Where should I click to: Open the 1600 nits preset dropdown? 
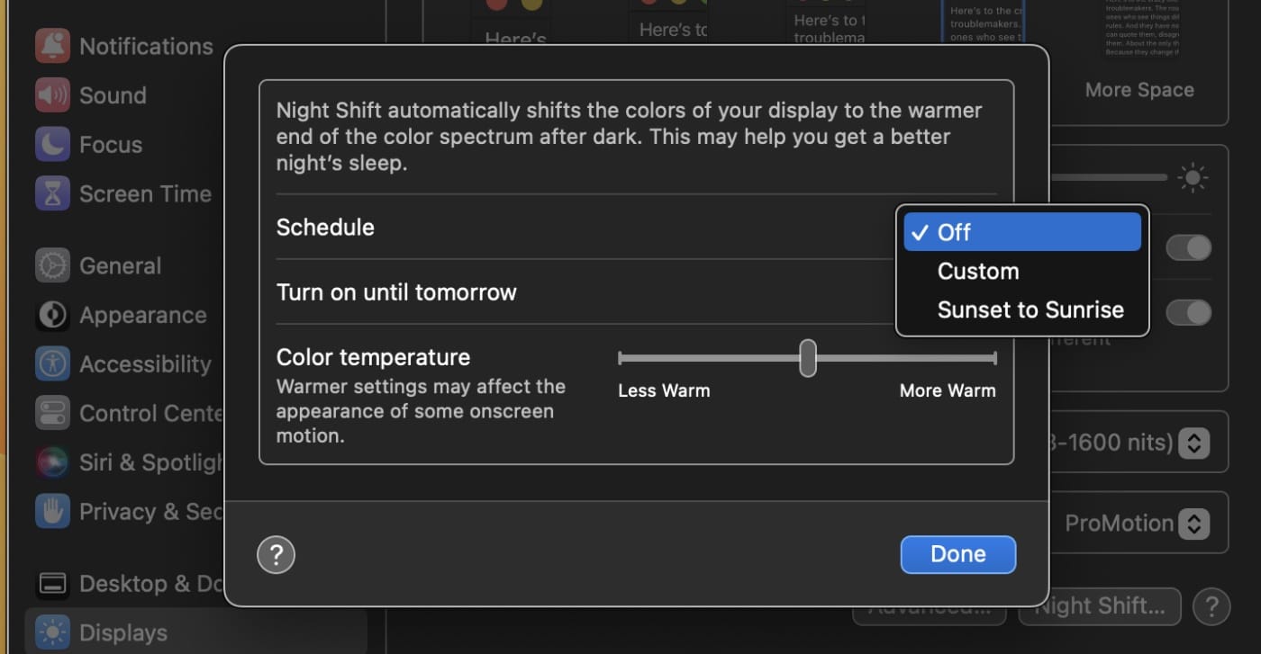pyautogui.click(x=1193, y=443)
